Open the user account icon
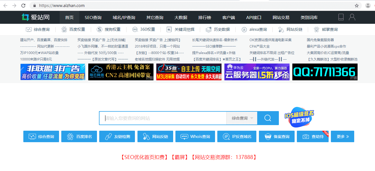The height and width of the screenshot is (171, 375). 352,17
